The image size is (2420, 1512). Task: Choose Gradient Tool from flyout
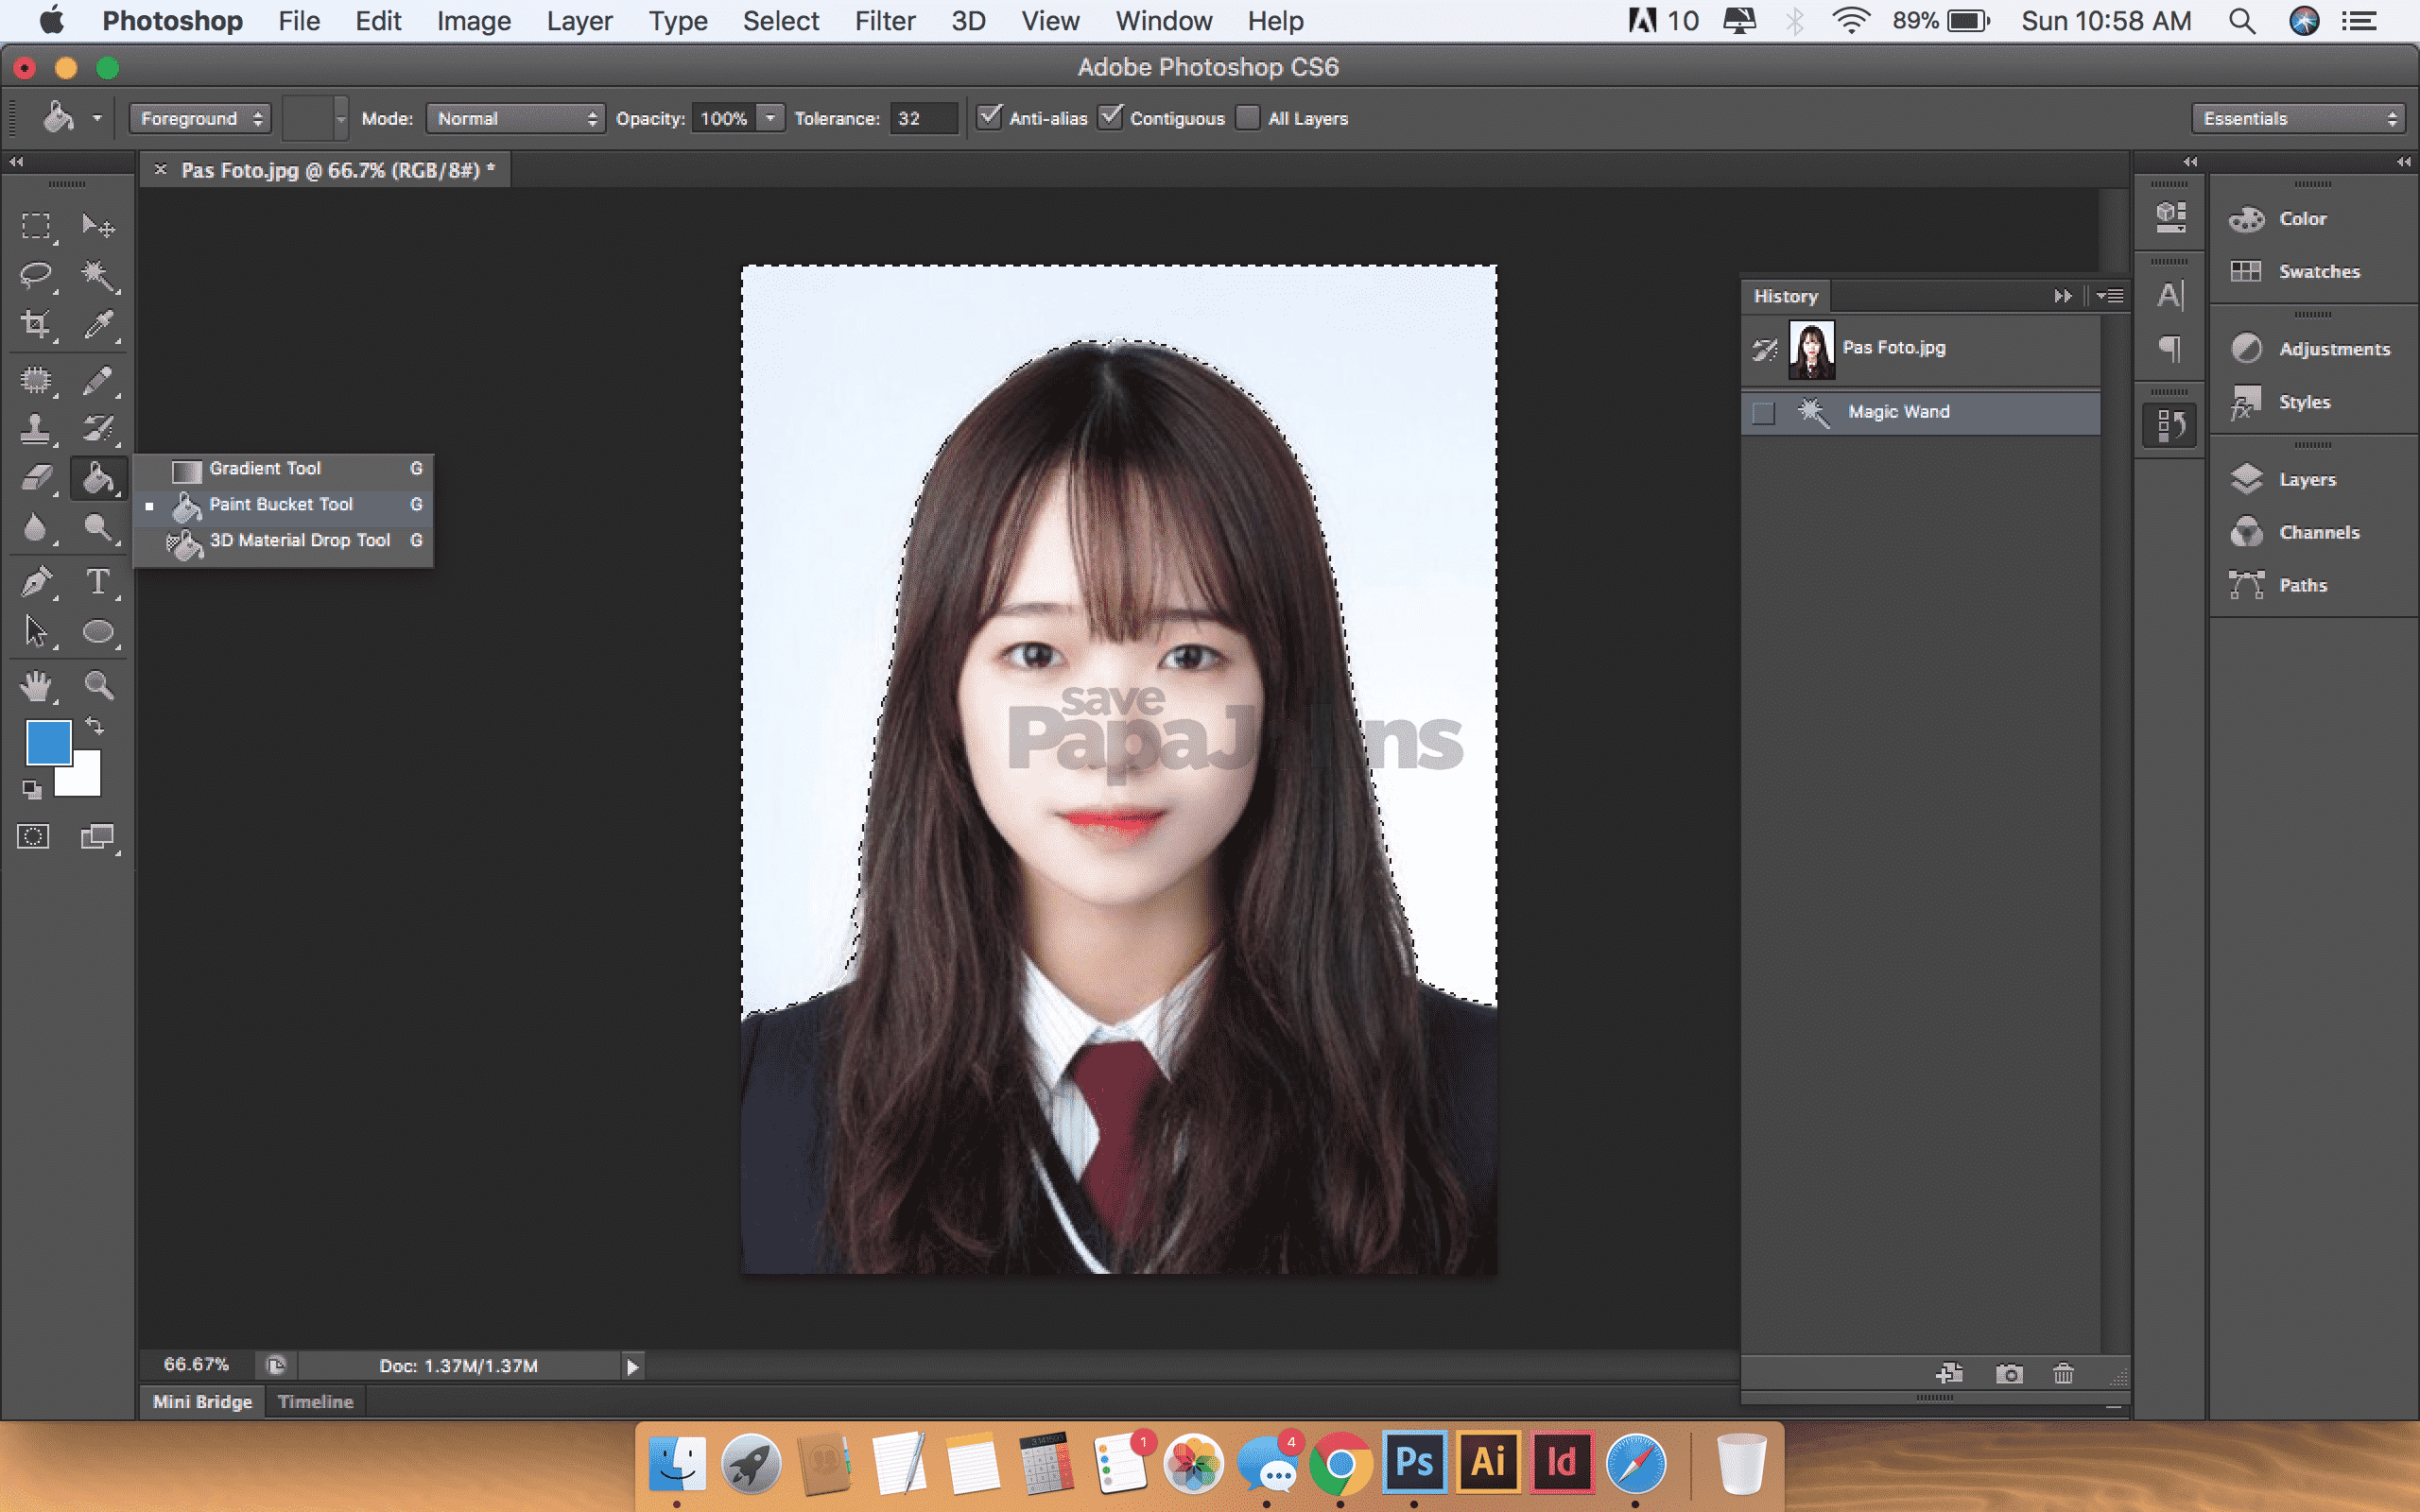click(283, 468)
